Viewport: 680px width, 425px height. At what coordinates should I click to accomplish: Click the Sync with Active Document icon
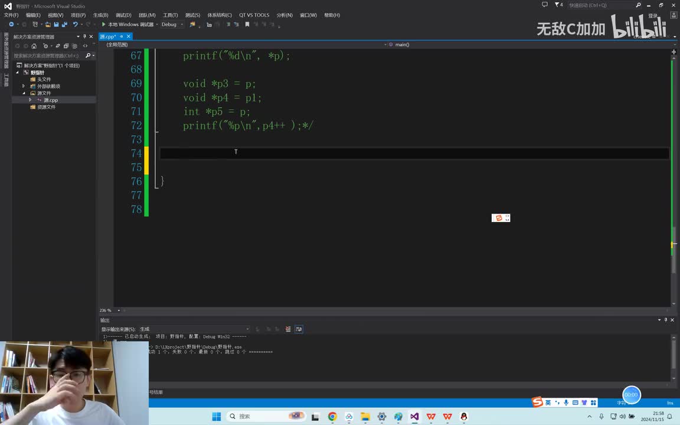point(58,46)
